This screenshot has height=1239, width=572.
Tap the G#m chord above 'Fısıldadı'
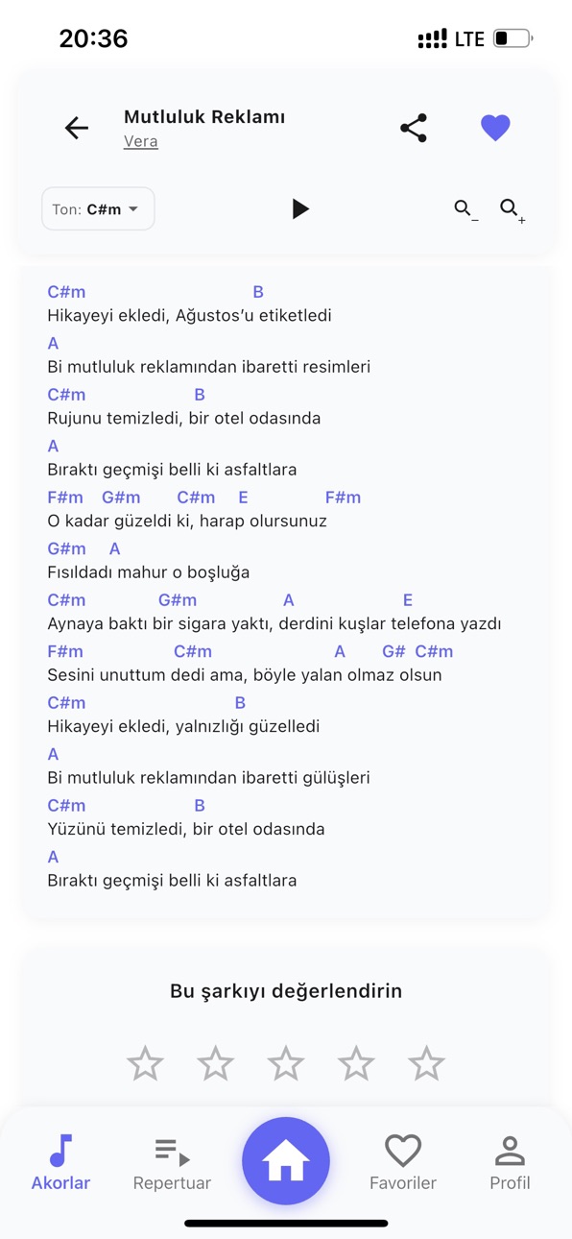pos(66,548)
